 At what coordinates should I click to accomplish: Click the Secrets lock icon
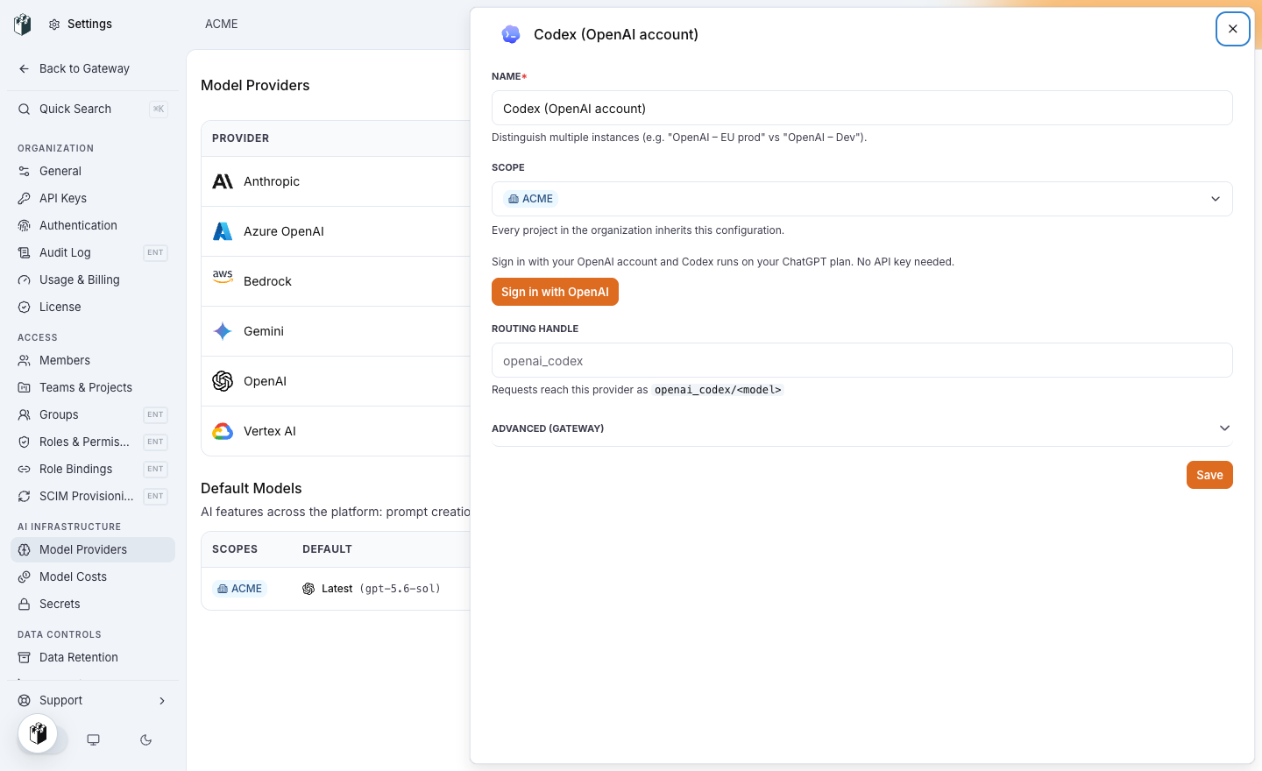[25, 605]
